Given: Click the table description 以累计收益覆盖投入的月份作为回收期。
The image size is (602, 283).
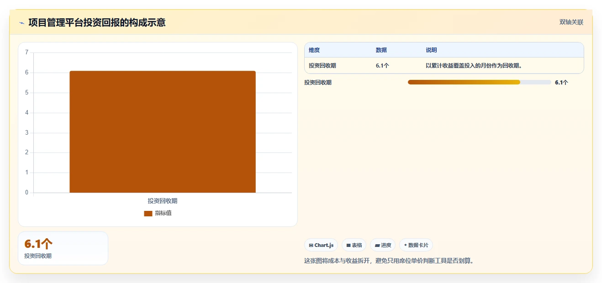Looking at the screenshot, I should tap(474, 66).
